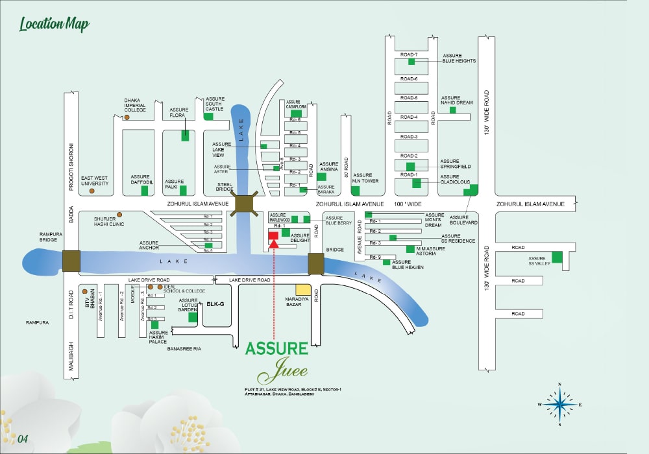The width and height of the screenshot is (649, 454).
Task: Click the Shurjer Hashi Clinic brown dot
Action: coord(119,215)
